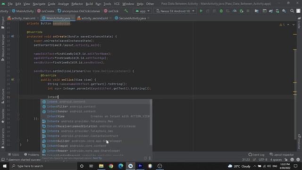Open Run Anything terminal icon
This screenshot has width=302, height=170.
pos(265,11)
